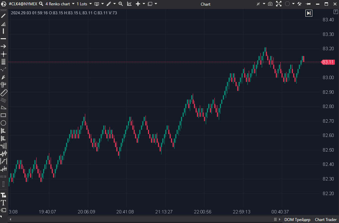Viewport: 339px width, 223px height.
Task: Select the horizontal line drawing tool
Action: 3,39
